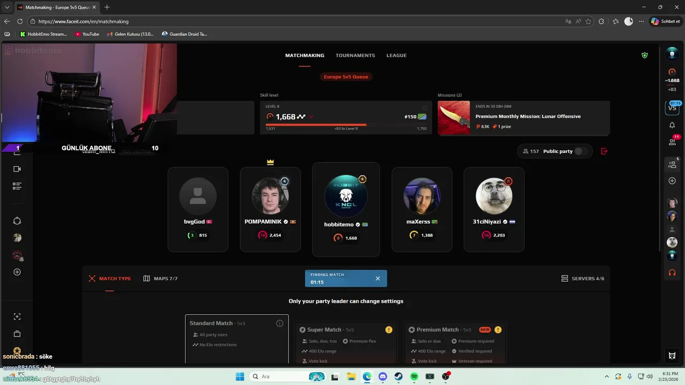This screenshot has height=385, width=685.
Task: Open Spotify from taskbar
Action: pyautogui.click(x=414, y=376)
